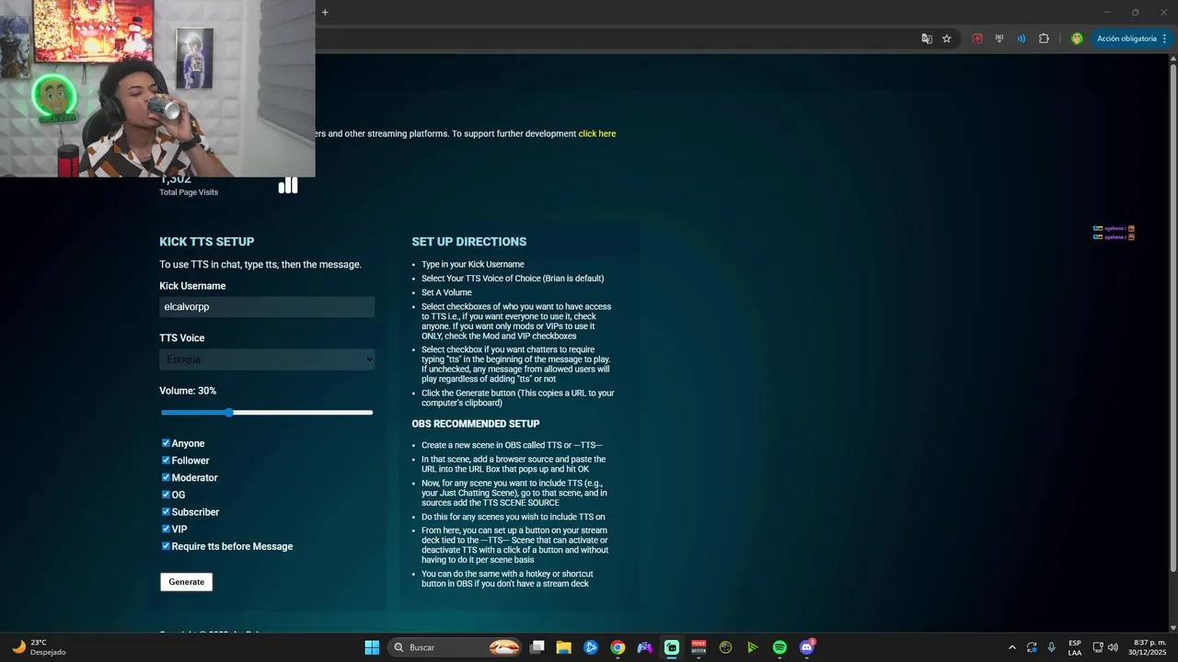Click the 'Type in your Kick Username' instruction
This screenshot has width=1178, height=662.
(x=473, y=264)
